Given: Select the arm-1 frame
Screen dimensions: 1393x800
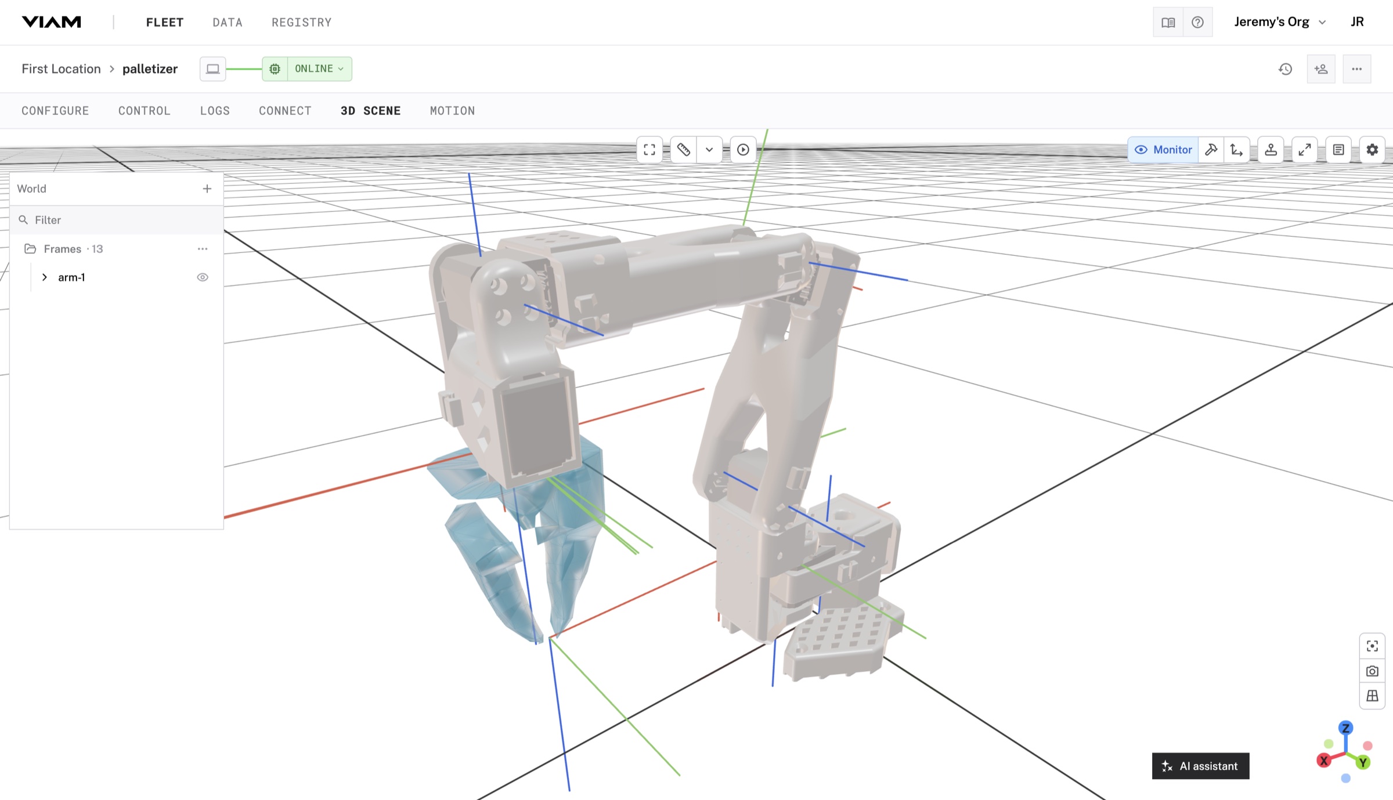Looking at the screenshot, I should pos(71,277).
